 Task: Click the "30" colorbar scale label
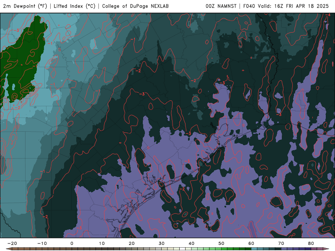coord(162,243)
